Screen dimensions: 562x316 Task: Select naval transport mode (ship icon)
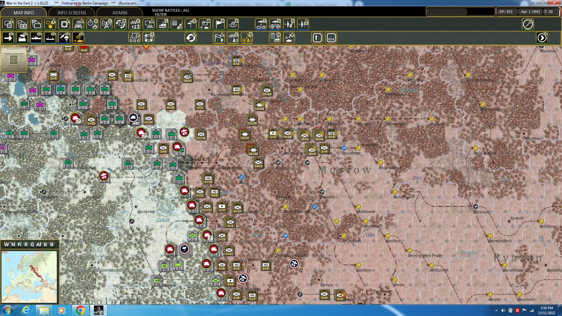click(36, 38)
